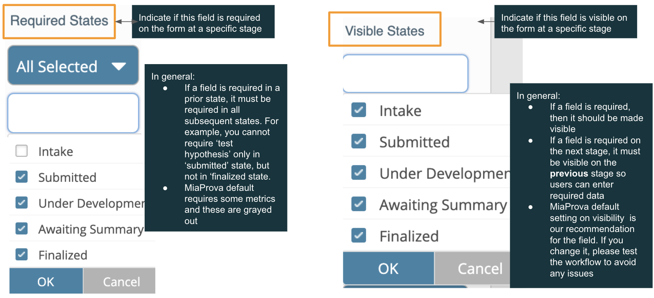The height and width of the screenshot is (298, 654).
Task: Confirm Visible States with OK button
Action: pos(388,268)
